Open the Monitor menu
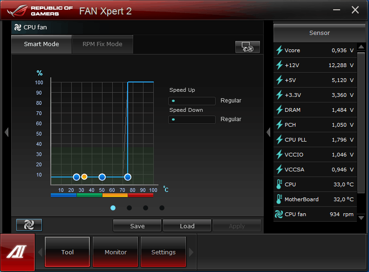The width and height of the screenshot is (369, 272). coord(116,252)
